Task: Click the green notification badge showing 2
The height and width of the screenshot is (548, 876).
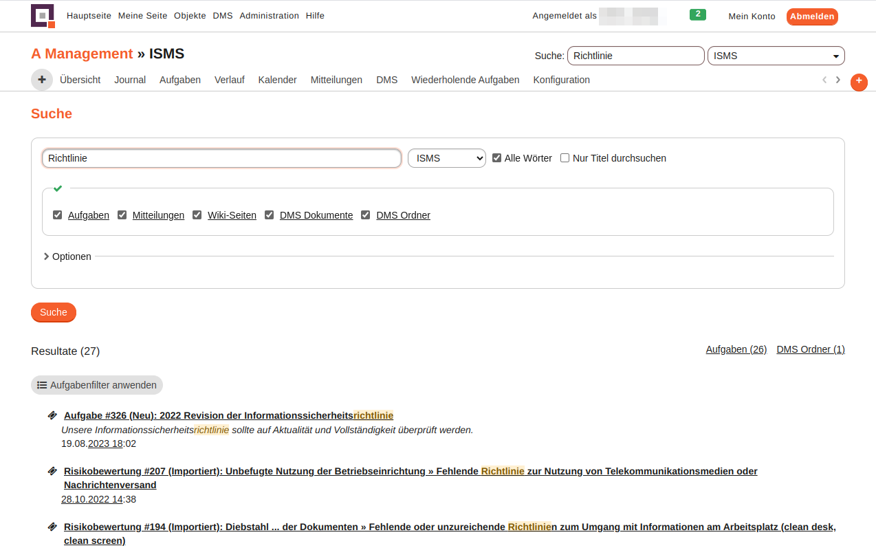Action: 697,14
